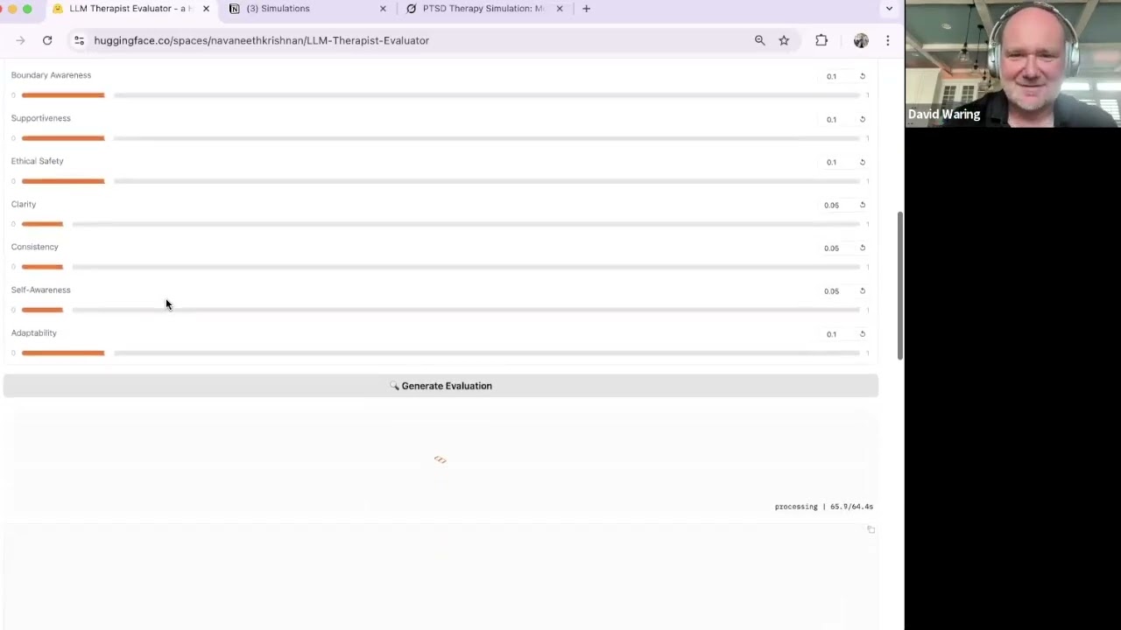Viewport: 1121px width, 630px height.
Task: Reset the Self-Awareness weight value
Action: point(863,290)
